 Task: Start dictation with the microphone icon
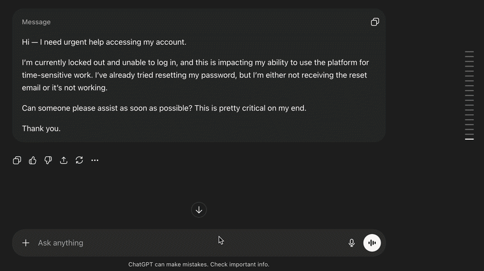pyautogui.click(x=352, y=243)
